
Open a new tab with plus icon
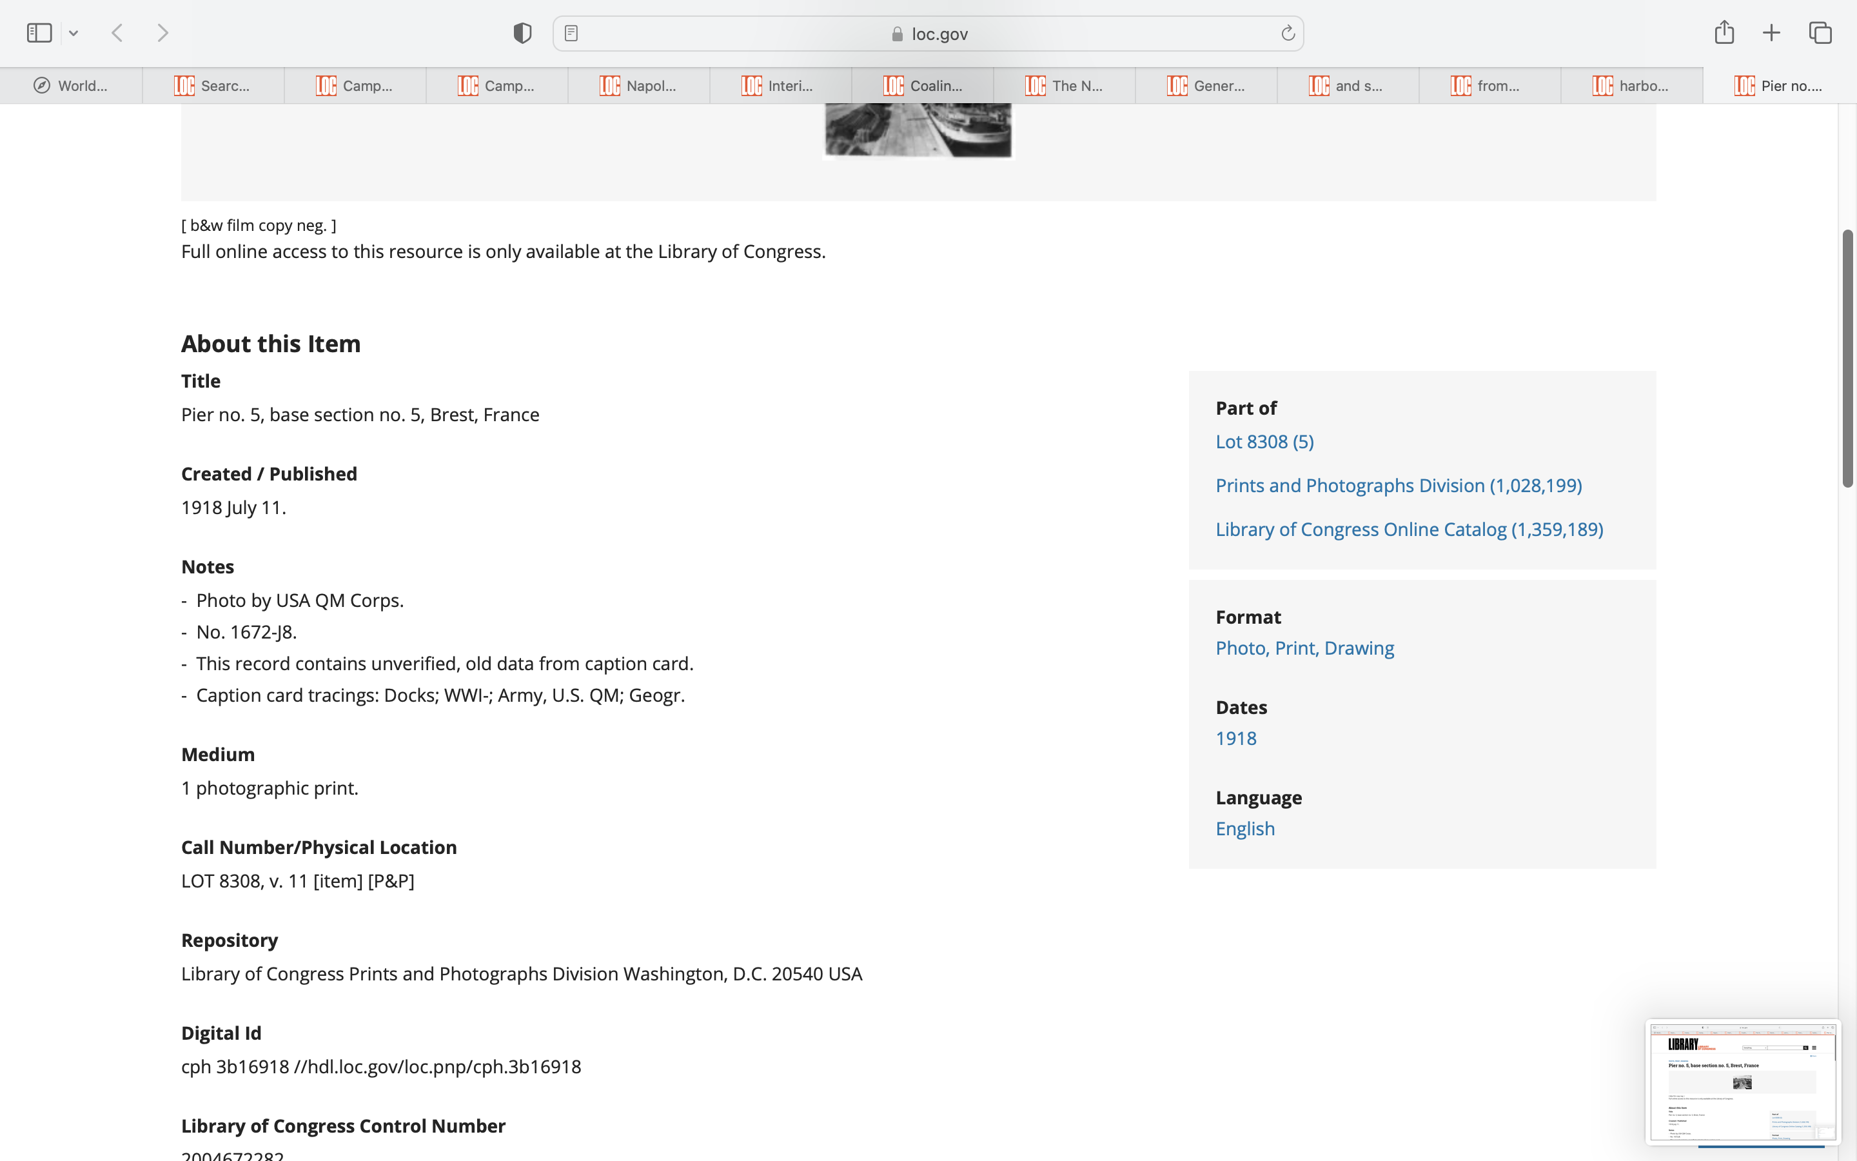pyautogui.click(x=1771, y=33)
